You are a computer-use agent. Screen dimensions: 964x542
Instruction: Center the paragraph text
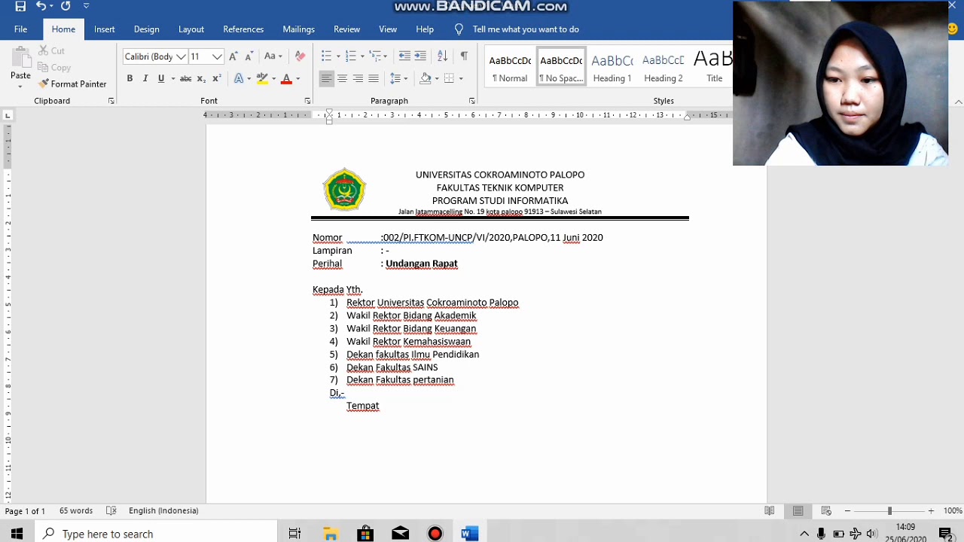coord(342,78)
